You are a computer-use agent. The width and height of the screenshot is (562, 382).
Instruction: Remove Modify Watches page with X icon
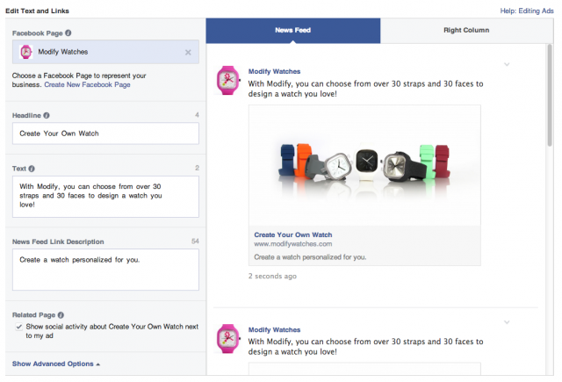tap(188, 53)
